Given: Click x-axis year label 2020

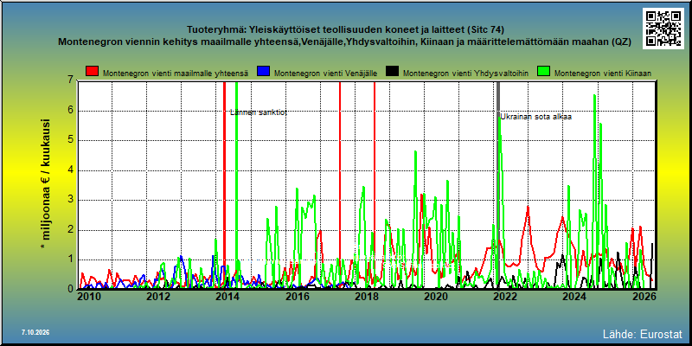Looking at the screenshot, I should point(436,297).
